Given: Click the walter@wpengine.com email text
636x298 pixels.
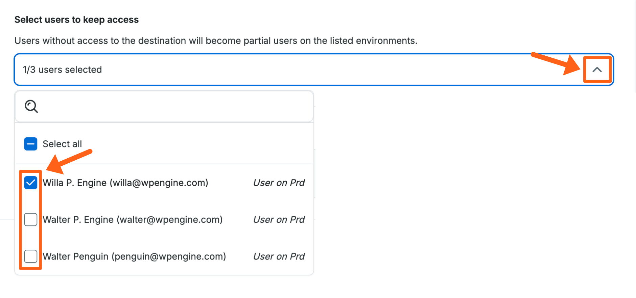Looking at the screenshot, I should point(170,219).
